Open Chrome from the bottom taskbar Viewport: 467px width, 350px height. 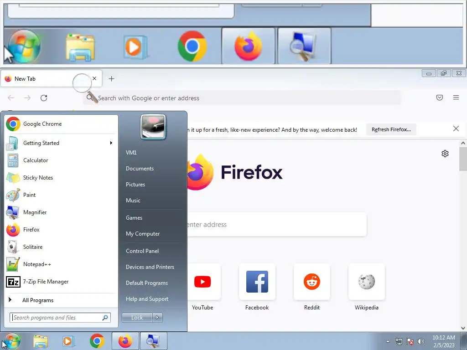coord(97,341)
